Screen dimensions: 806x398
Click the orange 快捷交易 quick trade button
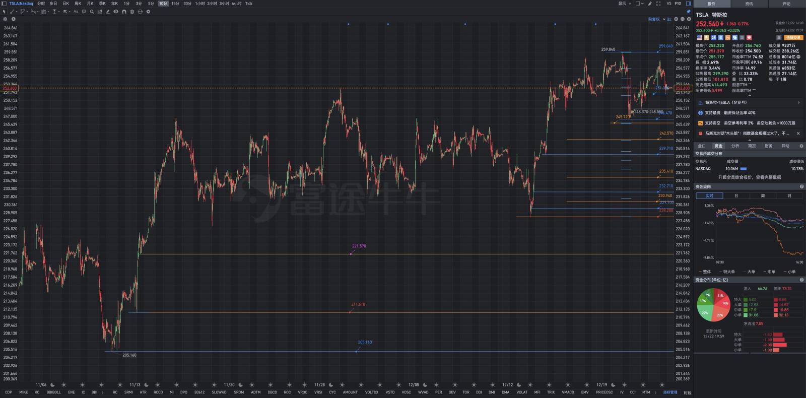click(793, 37)
